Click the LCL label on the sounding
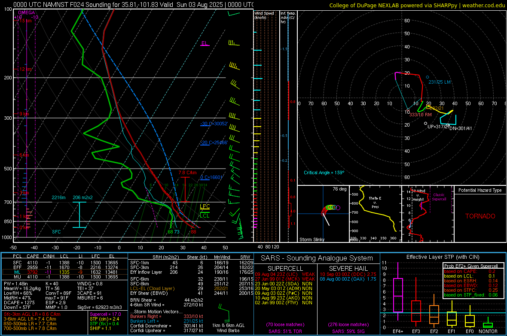 point(205,215)
